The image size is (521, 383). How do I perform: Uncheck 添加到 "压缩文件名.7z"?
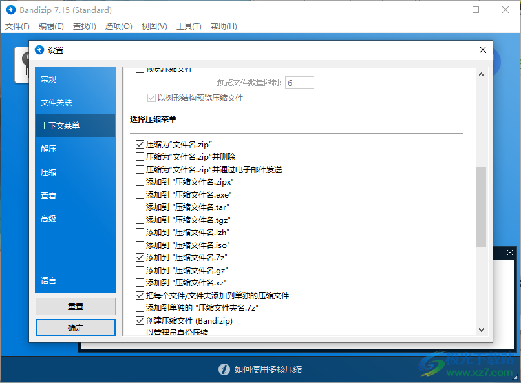[x=140, y=258]
